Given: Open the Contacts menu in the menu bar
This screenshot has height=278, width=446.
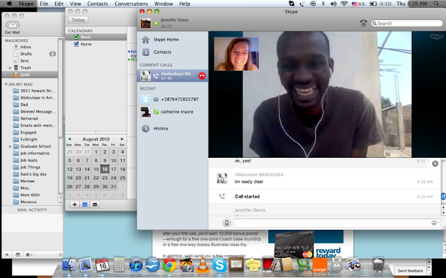Looking at the screenshot, I should (98, 3).
